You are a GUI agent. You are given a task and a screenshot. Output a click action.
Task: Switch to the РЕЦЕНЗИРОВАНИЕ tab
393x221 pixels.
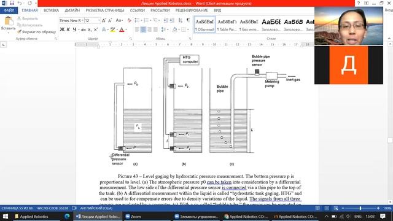tap(192, 10)
